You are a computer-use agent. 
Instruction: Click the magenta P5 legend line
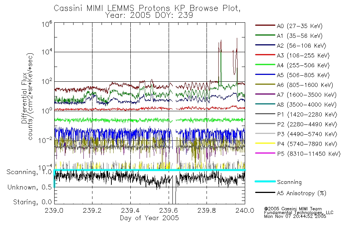(x=265, y=153)
